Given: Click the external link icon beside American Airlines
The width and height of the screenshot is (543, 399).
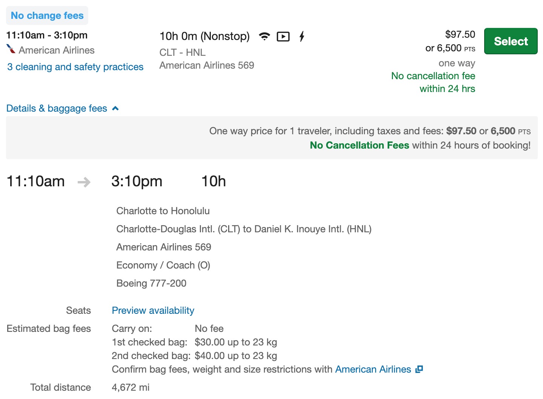Looking at the screenshot, I should [419, 369].
